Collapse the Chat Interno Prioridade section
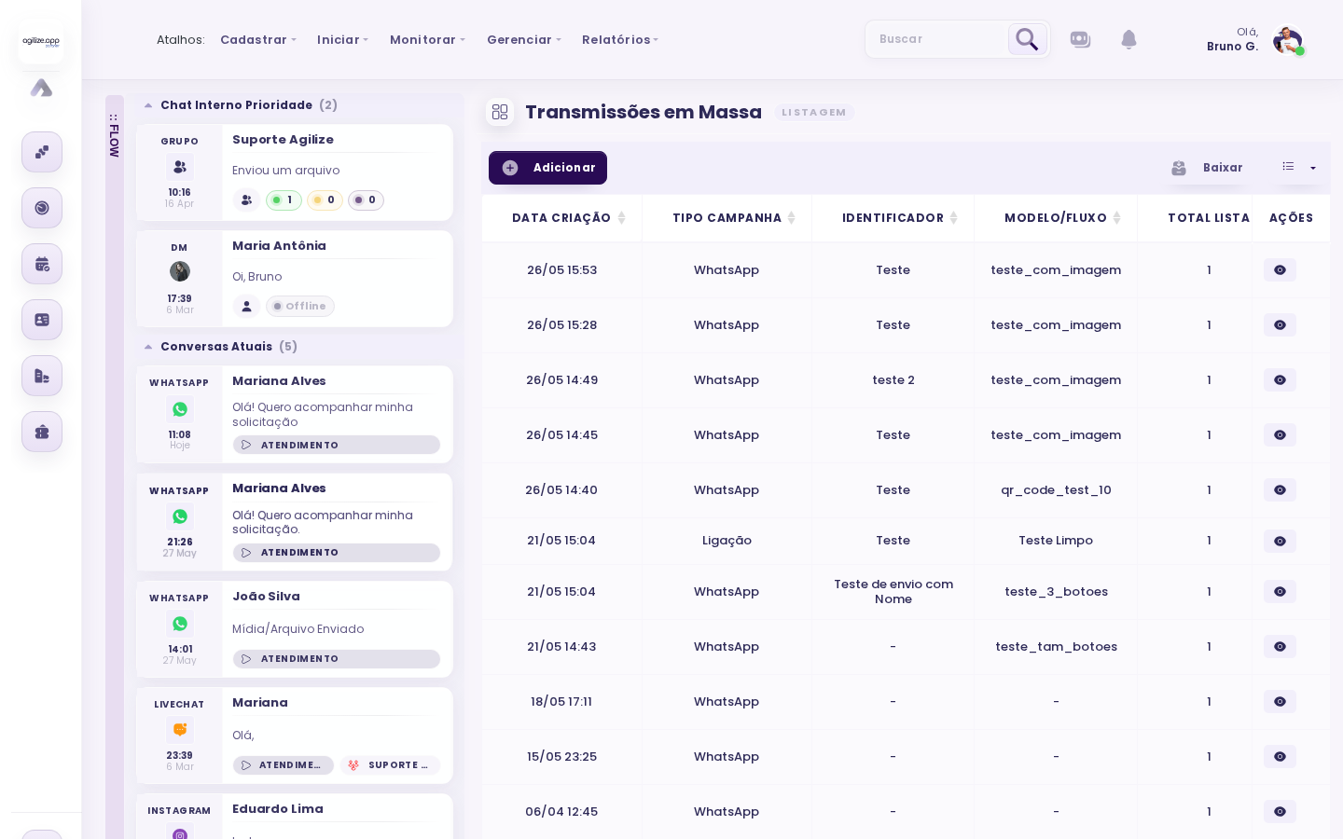The height and width of the screenshot is (839, 1343). coord(148,106)
